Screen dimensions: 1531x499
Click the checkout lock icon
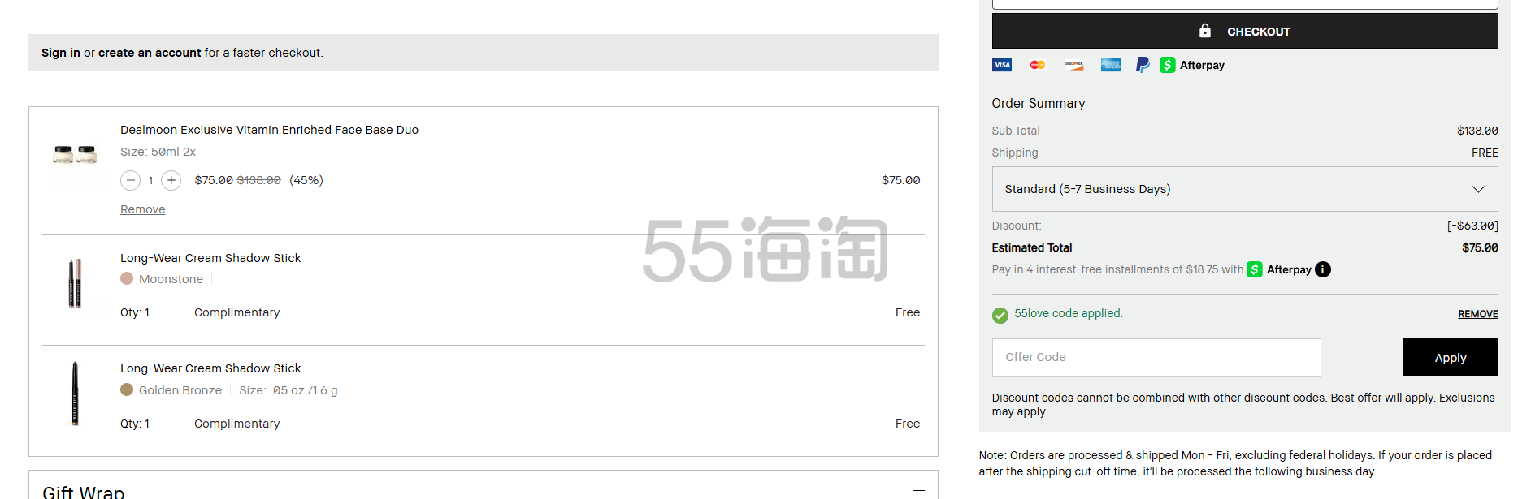pos(1205,31)
